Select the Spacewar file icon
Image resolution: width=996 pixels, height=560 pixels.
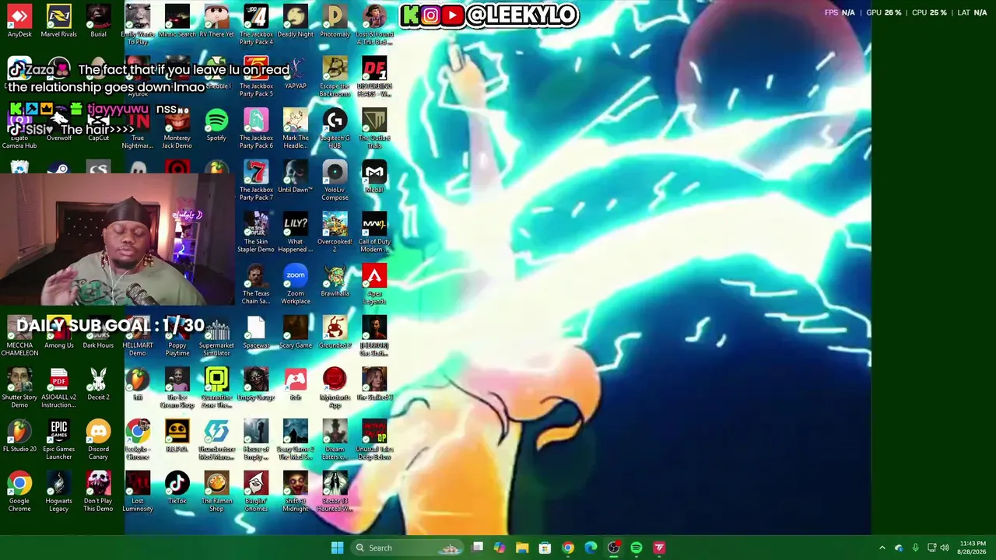tap(256, 333)
